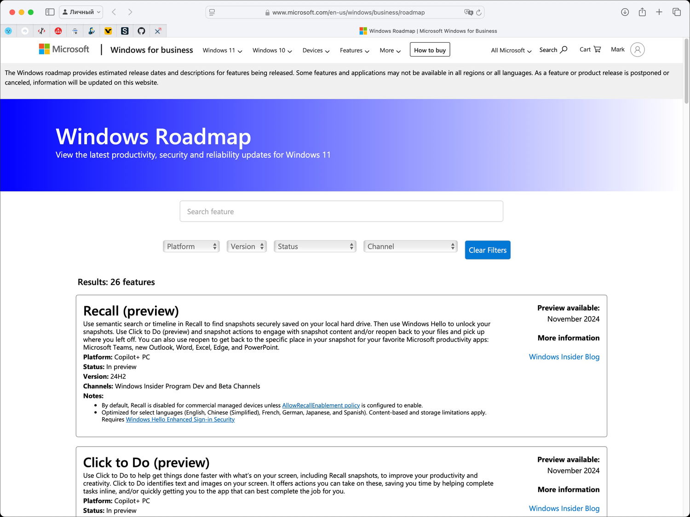The image size is (690, 517).
Task: Expand the Devices menu
Action: point(316,50)
